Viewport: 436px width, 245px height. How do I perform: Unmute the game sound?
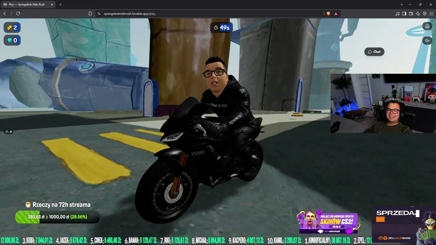[x=427, y=40]
